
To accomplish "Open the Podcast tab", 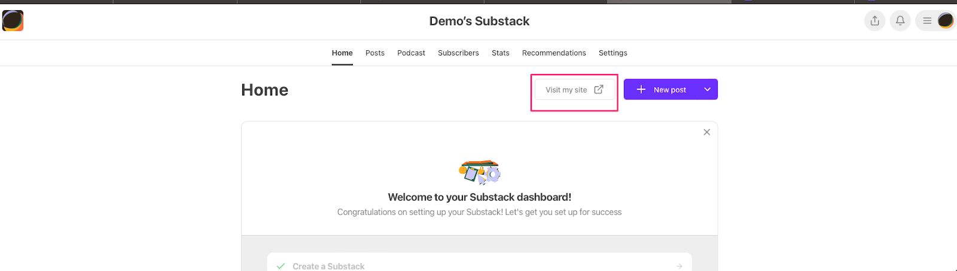I will point(411,53).
